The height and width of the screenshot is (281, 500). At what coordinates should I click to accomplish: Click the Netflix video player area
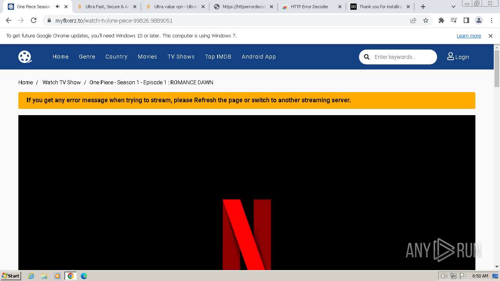coord(247,192)
